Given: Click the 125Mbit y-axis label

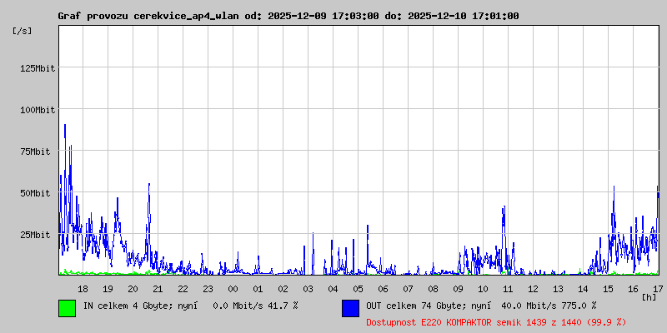Looking at the screenshot, I should click(x=38, y=68).
